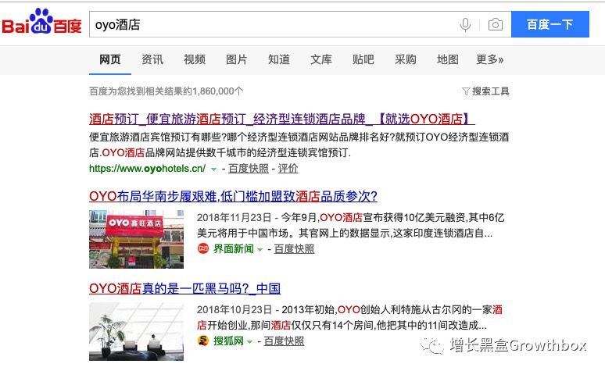
Task: Click the snippet dated 2018年10月23日
Action: click(349, 317)
